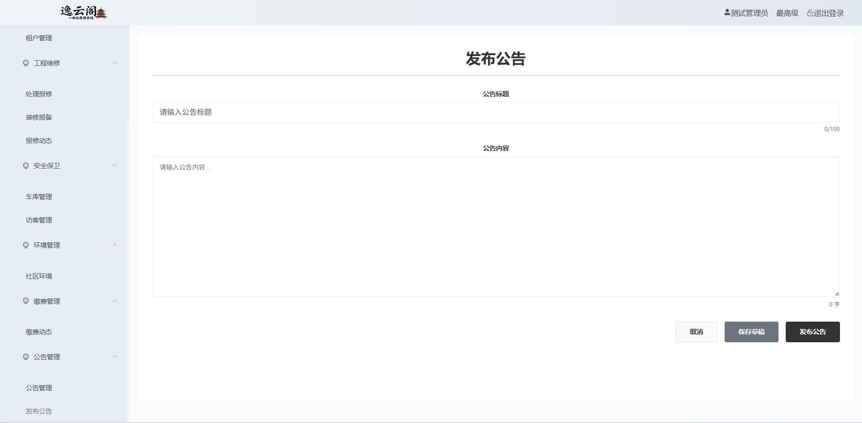The height and width of the screenshot is (423, 862).
Task: Open the 车库管理 page
Action: pos(39,197)
